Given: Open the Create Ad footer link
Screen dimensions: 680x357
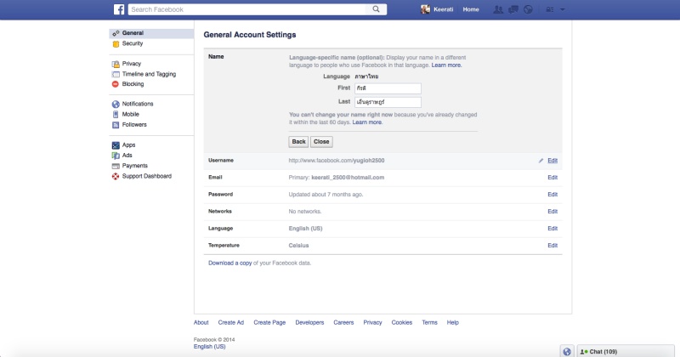Looking at the screenshot, I should pyautogui.click(x=230, y=322).
